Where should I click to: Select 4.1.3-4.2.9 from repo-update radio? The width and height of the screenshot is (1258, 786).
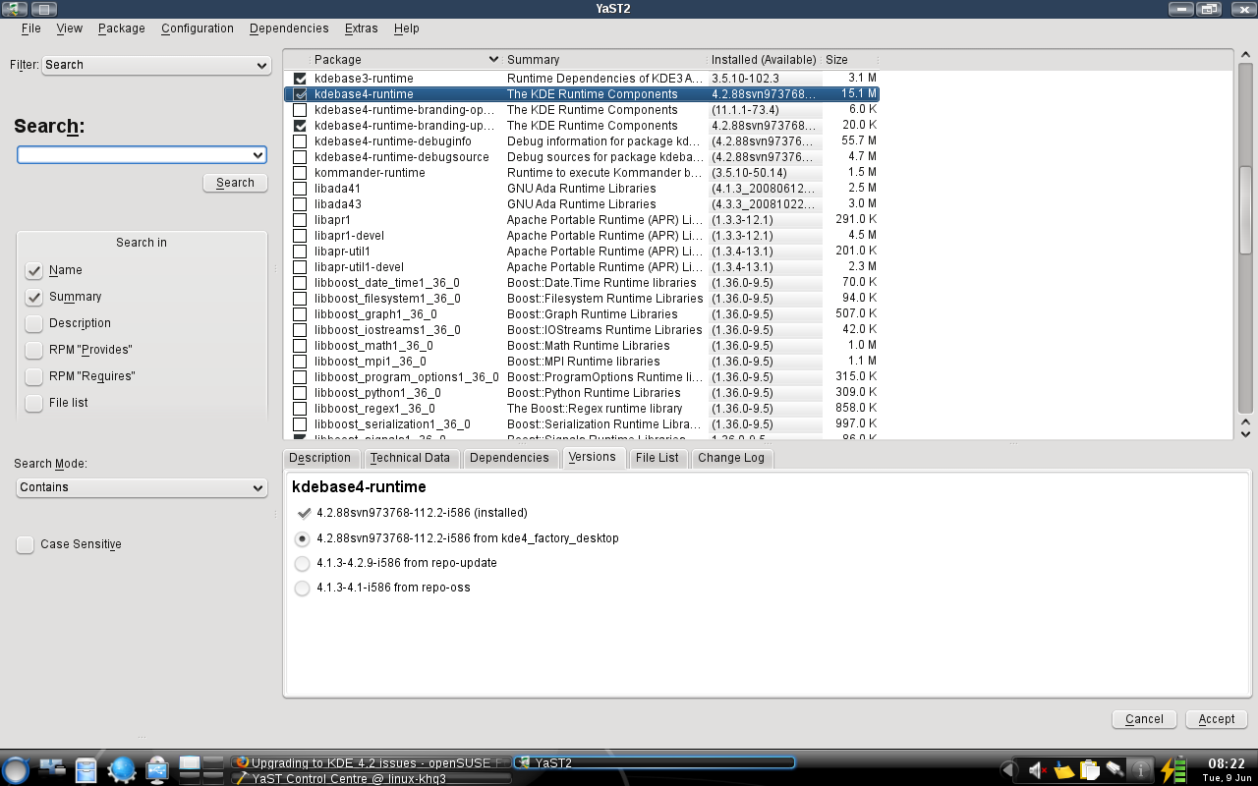pos(303,564)
